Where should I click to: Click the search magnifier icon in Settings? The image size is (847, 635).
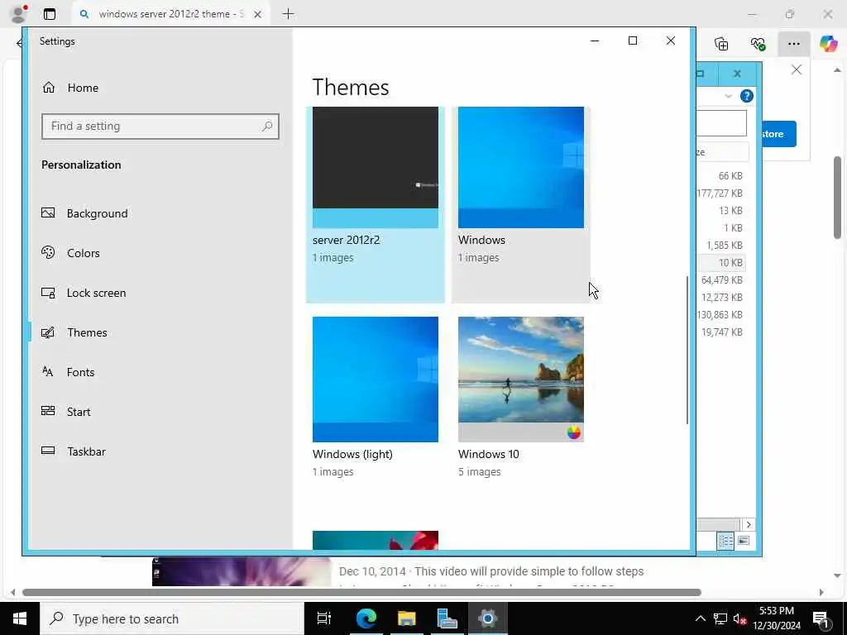pos(267,127)
